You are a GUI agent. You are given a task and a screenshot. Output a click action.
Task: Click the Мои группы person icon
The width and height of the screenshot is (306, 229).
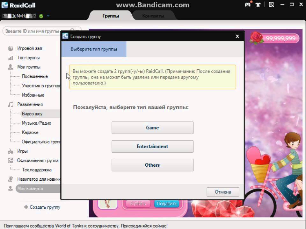pyautogui.click(x=10, y=67)
